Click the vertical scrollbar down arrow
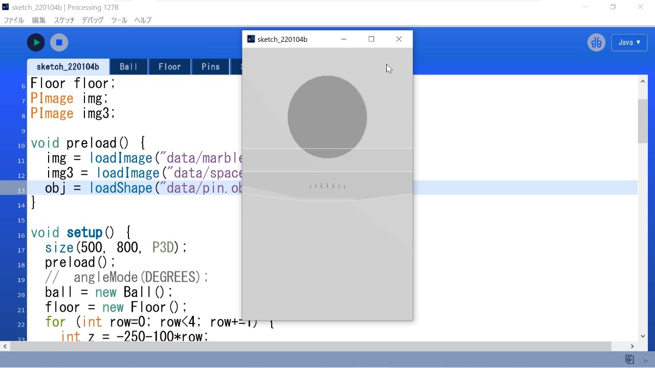Image resolution: width=655 pixels, height=368 pixels. tap(642, 336)
